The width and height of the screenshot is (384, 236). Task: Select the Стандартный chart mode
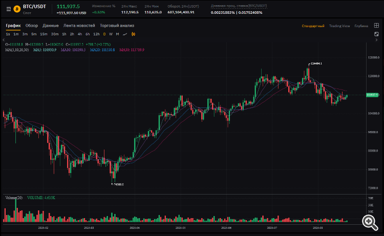313,26
